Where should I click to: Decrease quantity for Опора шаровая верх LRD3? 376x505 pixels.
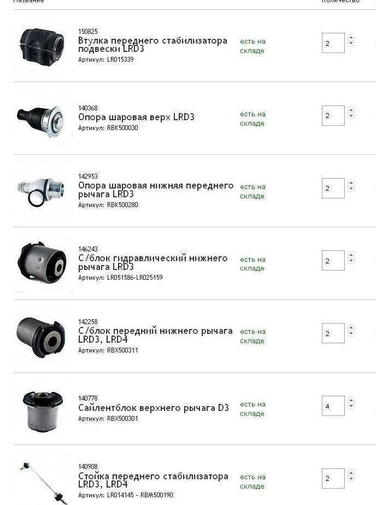click(351, 116)
